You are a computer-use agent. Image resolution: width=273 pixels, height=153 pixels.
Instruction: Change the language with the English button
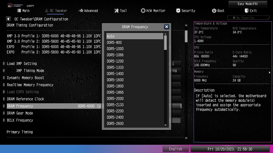point(176,149)
